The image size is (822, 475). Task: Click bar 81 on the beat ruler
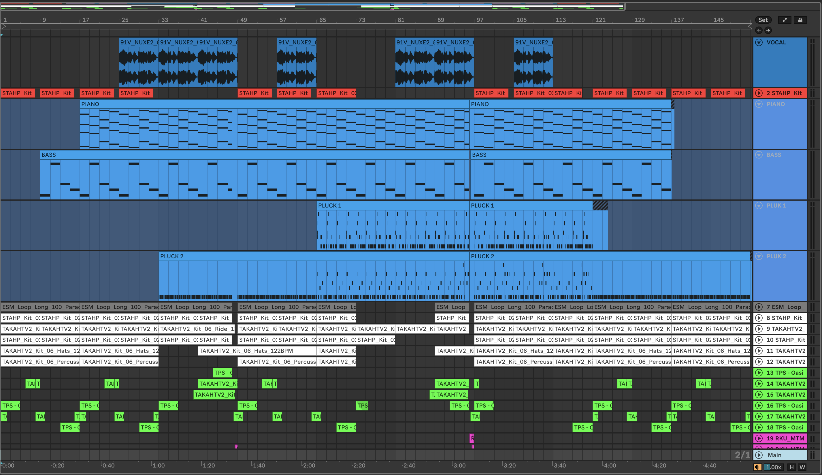401,20
